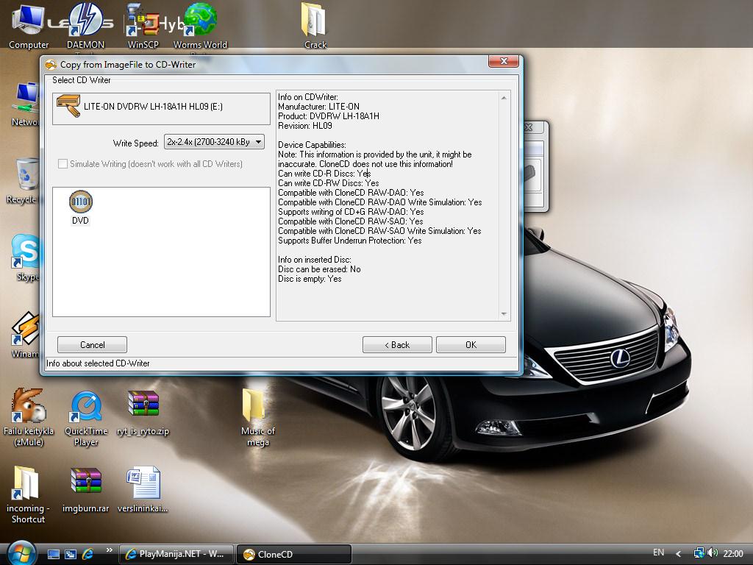Image resolution: width=753 pixels, height=565 pixels.
Task: Expand quick launch overflow chevron
Action: coord(110,550)
